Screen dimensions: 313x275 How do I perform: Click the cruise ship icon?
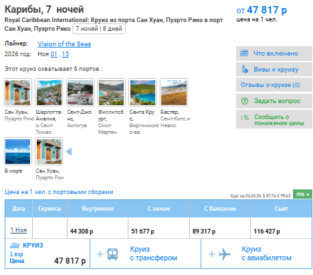tap(15, 246)
